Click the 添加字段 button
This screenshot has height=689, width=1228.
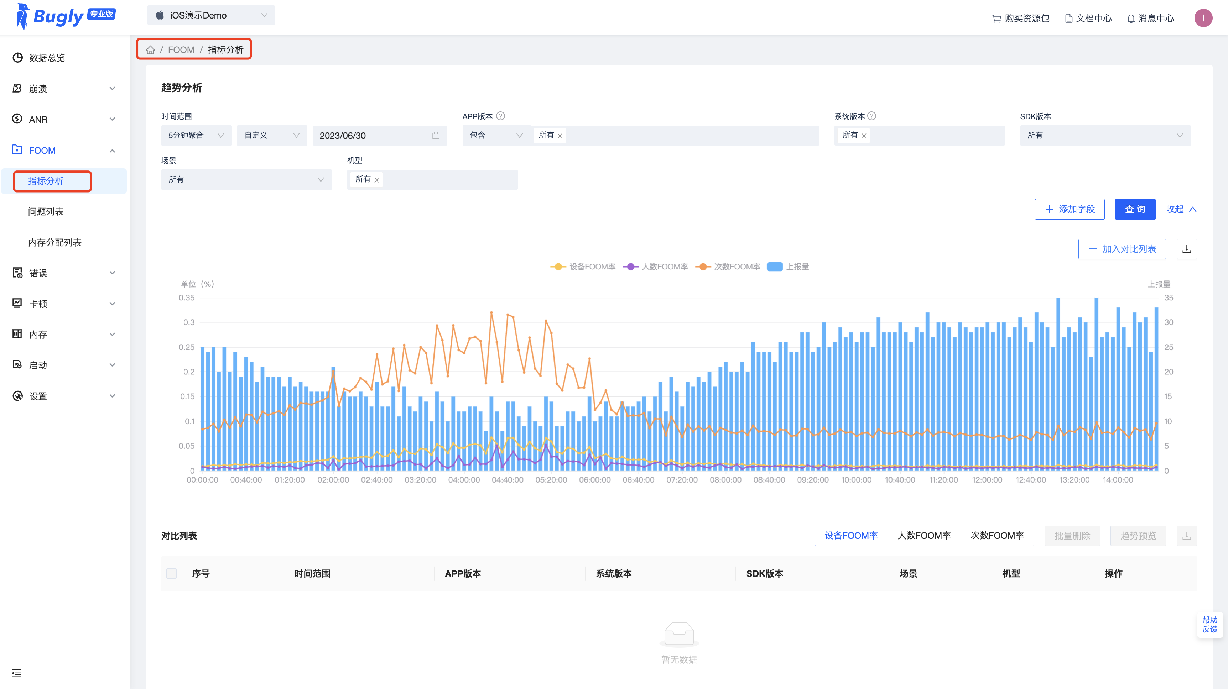coord(1070,209)
